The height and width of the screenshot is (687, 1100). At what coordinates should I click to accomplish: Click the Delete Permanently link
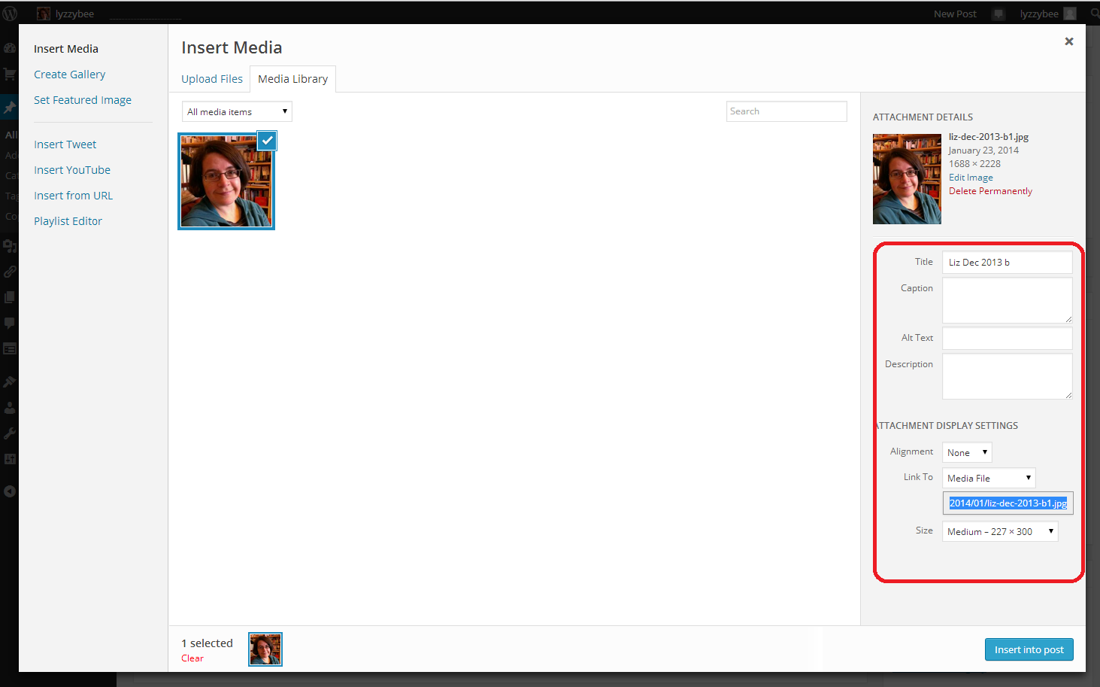pos(990,191)
